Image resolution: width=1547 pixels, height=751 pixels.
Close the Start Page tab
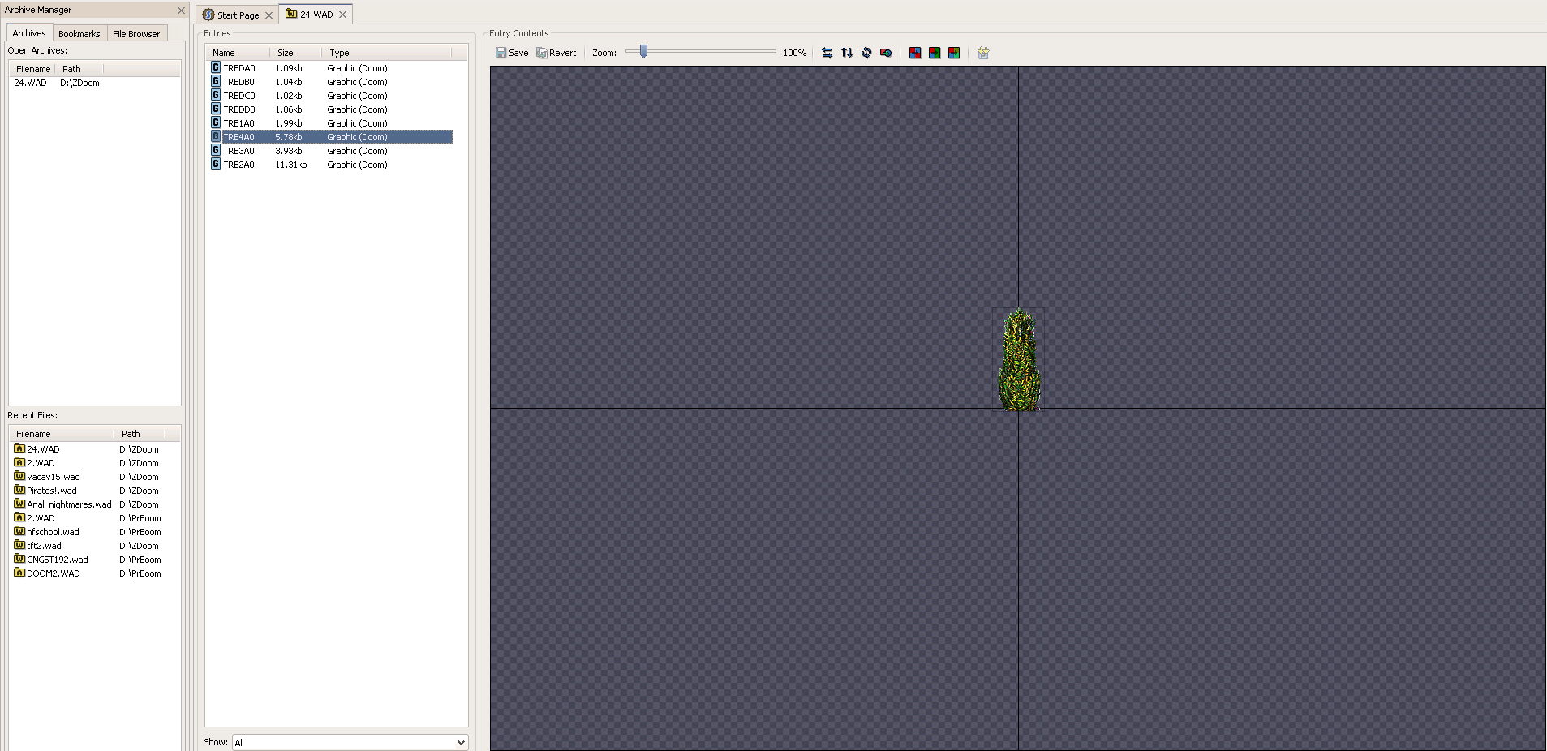[x=269, y=15]
